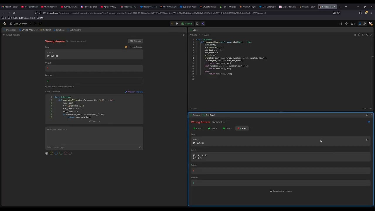Open the problem list panel icon
375x211 pixels.
pyautogui.click(x=11, y=24)
